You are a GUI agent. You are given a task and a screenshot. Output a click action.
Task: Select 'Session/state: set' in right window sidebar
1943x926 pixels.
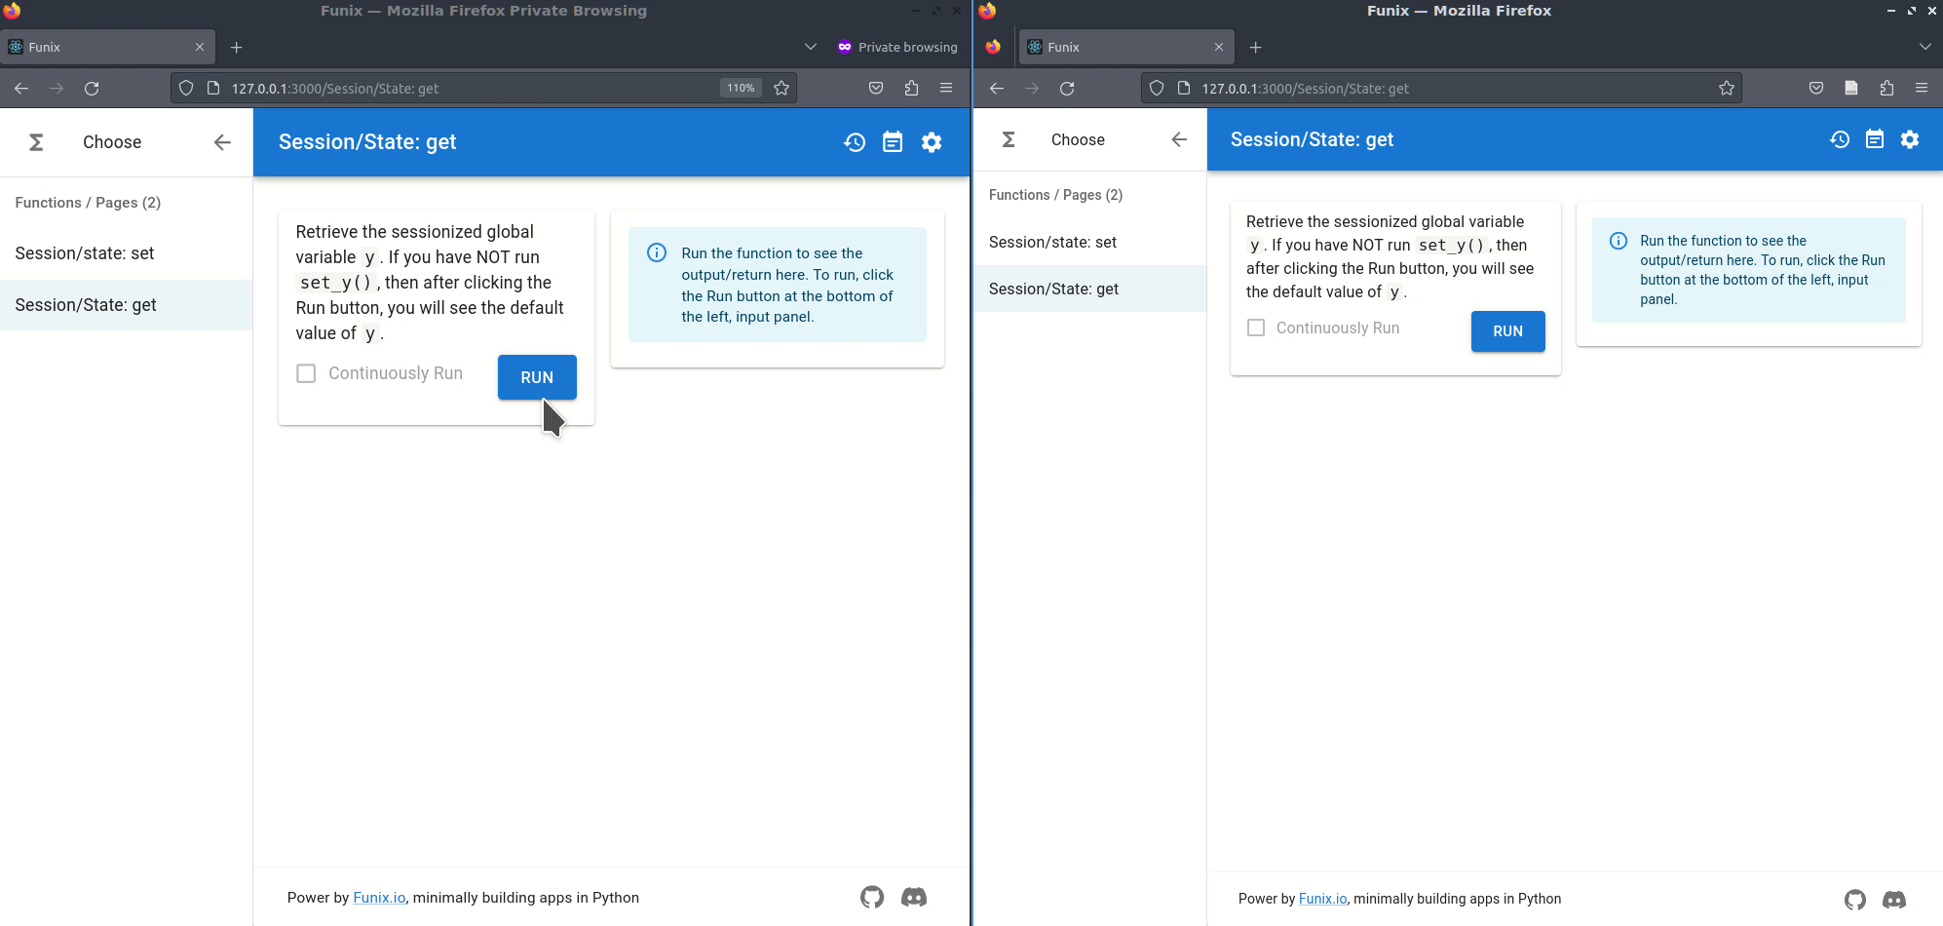point(1089,242)
